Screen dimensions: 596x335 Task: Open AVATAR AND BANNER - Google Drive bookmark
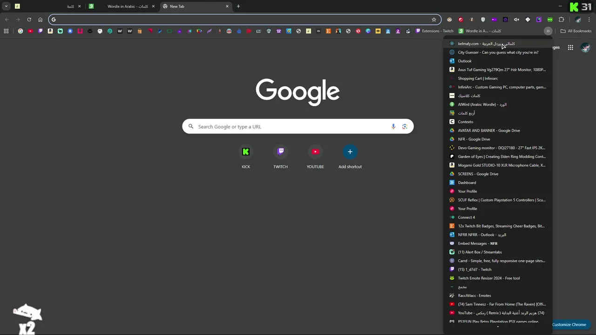coord(498,130)
